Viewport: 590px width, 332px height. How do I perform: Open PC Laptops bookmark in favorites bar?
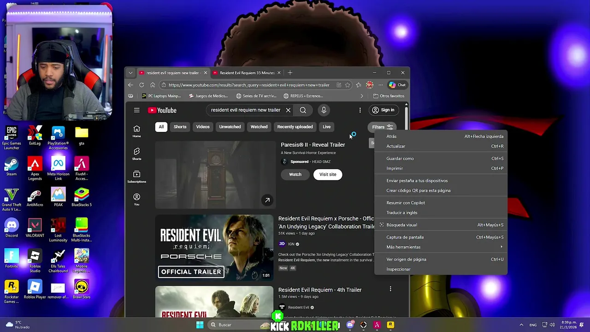tap(161, 96)
